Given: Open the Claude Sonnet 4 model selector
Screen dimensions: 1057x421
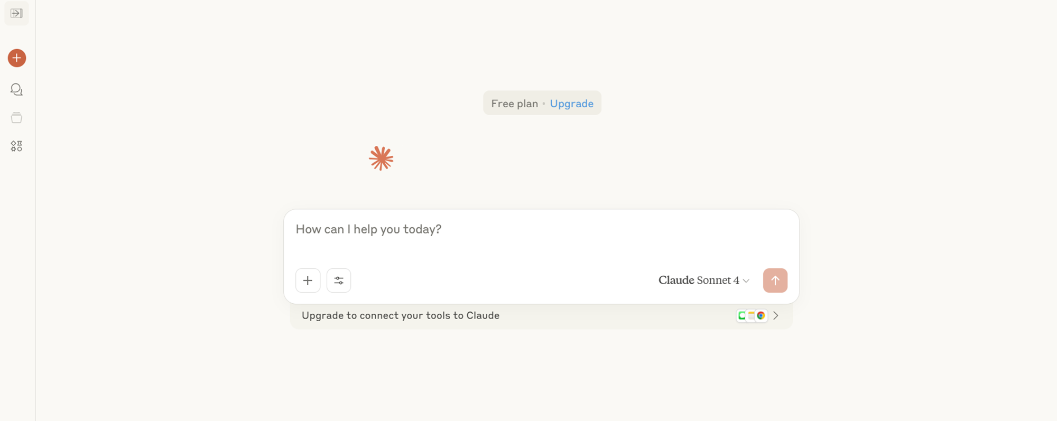Looking at the screenshot, I should [x=704, y=280].
